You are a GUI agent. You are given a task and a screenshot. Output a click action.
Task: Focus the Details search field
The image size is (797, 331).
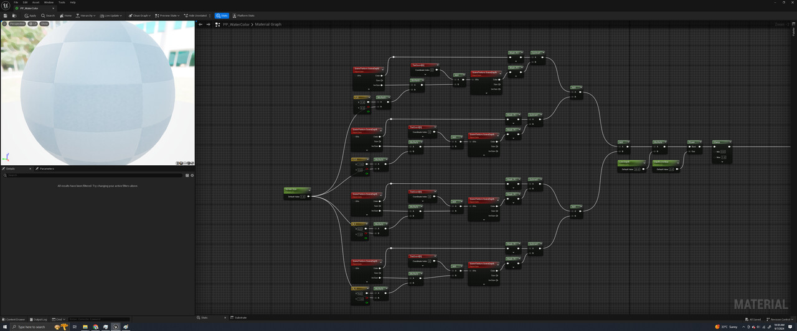tap(93, 175)
